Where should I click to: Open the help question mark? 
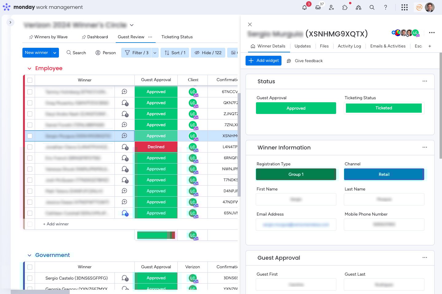click(x=386, y=7)
